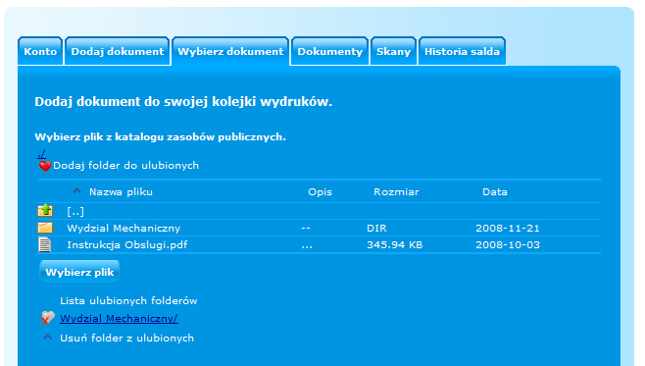Click the 345.94 KB size value
645x366 pixels.
click(x=394, y=245)
